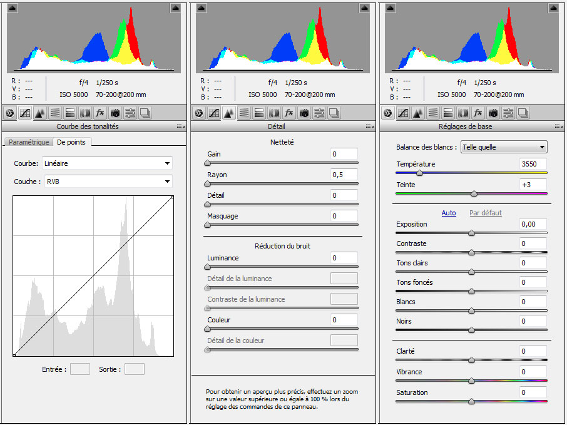Open Balance des blancs dropdown 'Telle quelle'
The image size is (567, 425).
pos(504,147)
